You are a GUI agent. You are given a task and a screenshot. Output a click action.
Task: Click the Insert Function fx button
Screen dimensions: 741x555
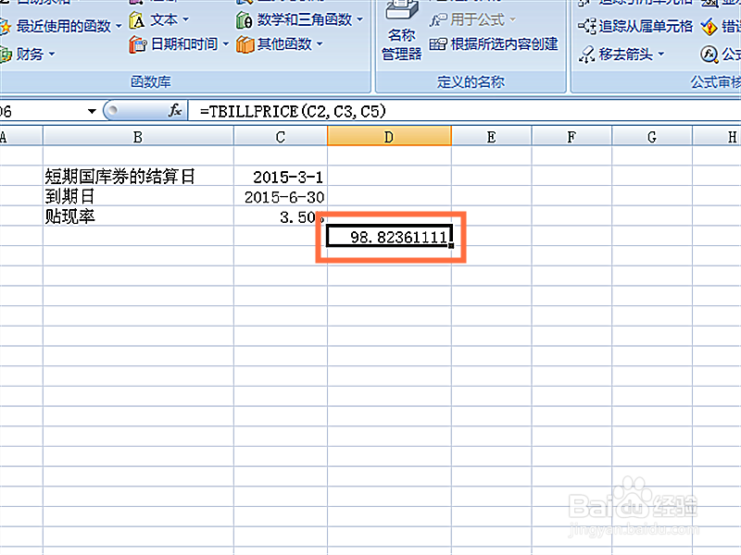coord(175,111)
